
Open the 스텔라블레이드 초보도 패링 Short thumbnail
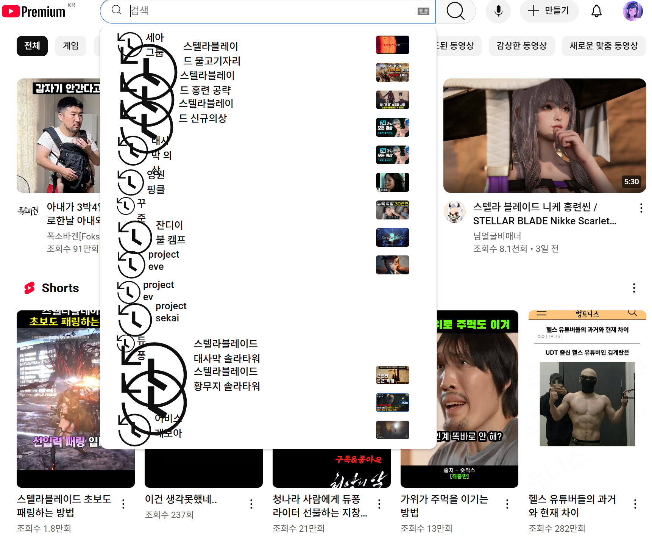(x=59, y=399)
